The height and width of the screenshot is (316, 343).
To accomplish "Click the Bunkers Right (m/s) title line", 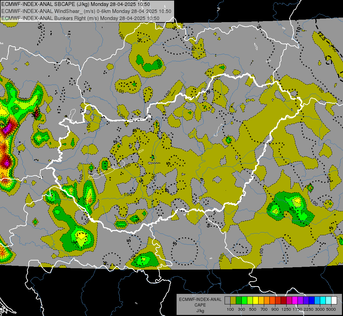I will point(80,18).
